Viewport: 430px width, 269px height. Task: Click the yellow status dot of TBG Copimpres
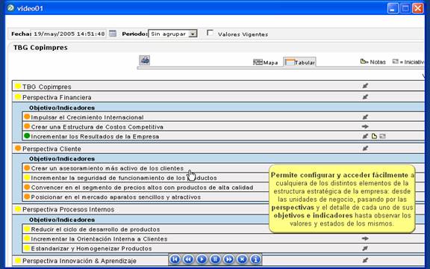18,86
